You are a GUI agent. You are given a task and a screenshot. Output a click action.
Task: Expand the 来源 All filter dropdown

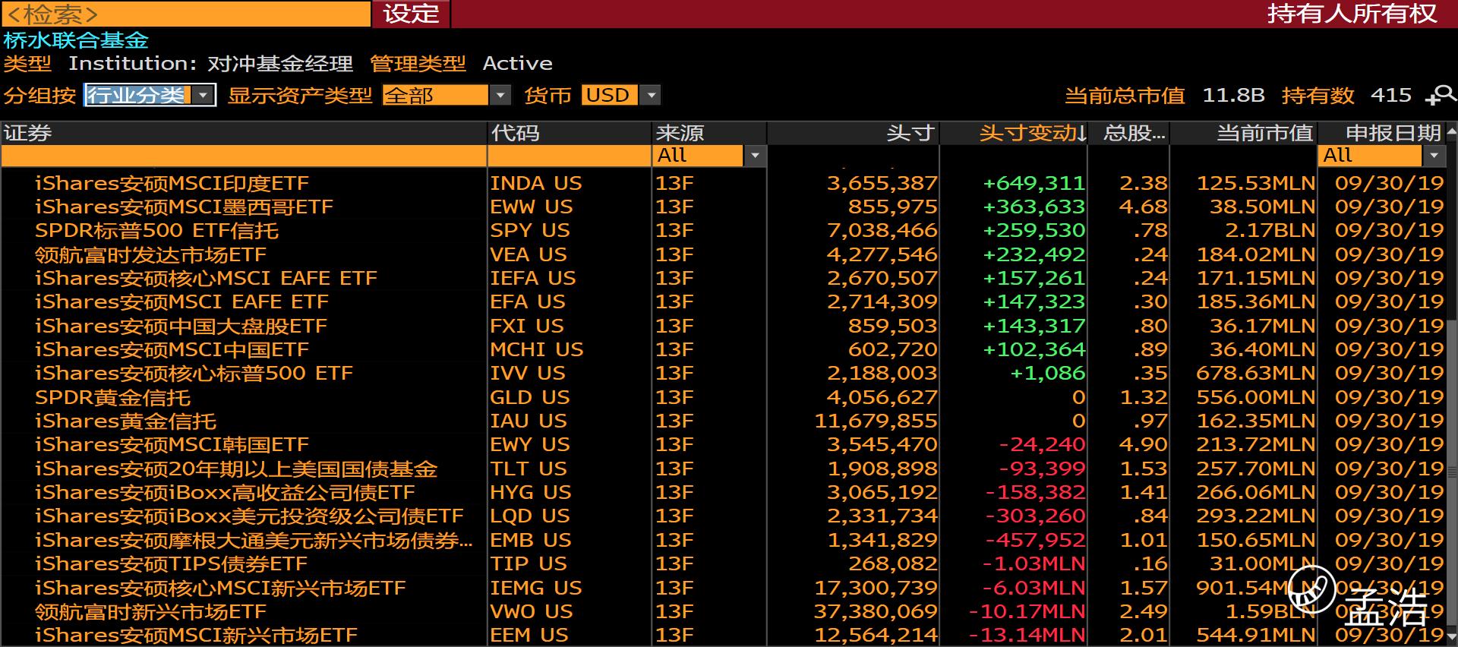tap(754, 156)
